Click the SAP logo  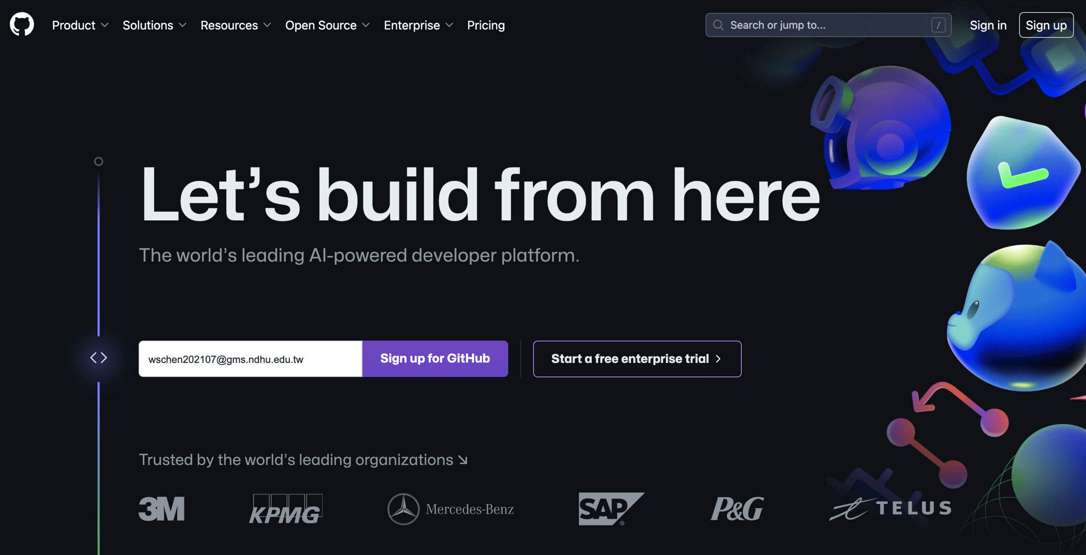(x=612, y=509)
